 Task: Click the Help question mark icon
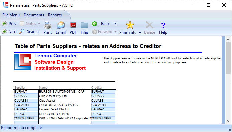tap(163, 25)
